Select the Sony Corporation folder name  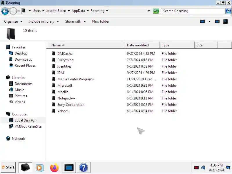(x=71, y=105)
